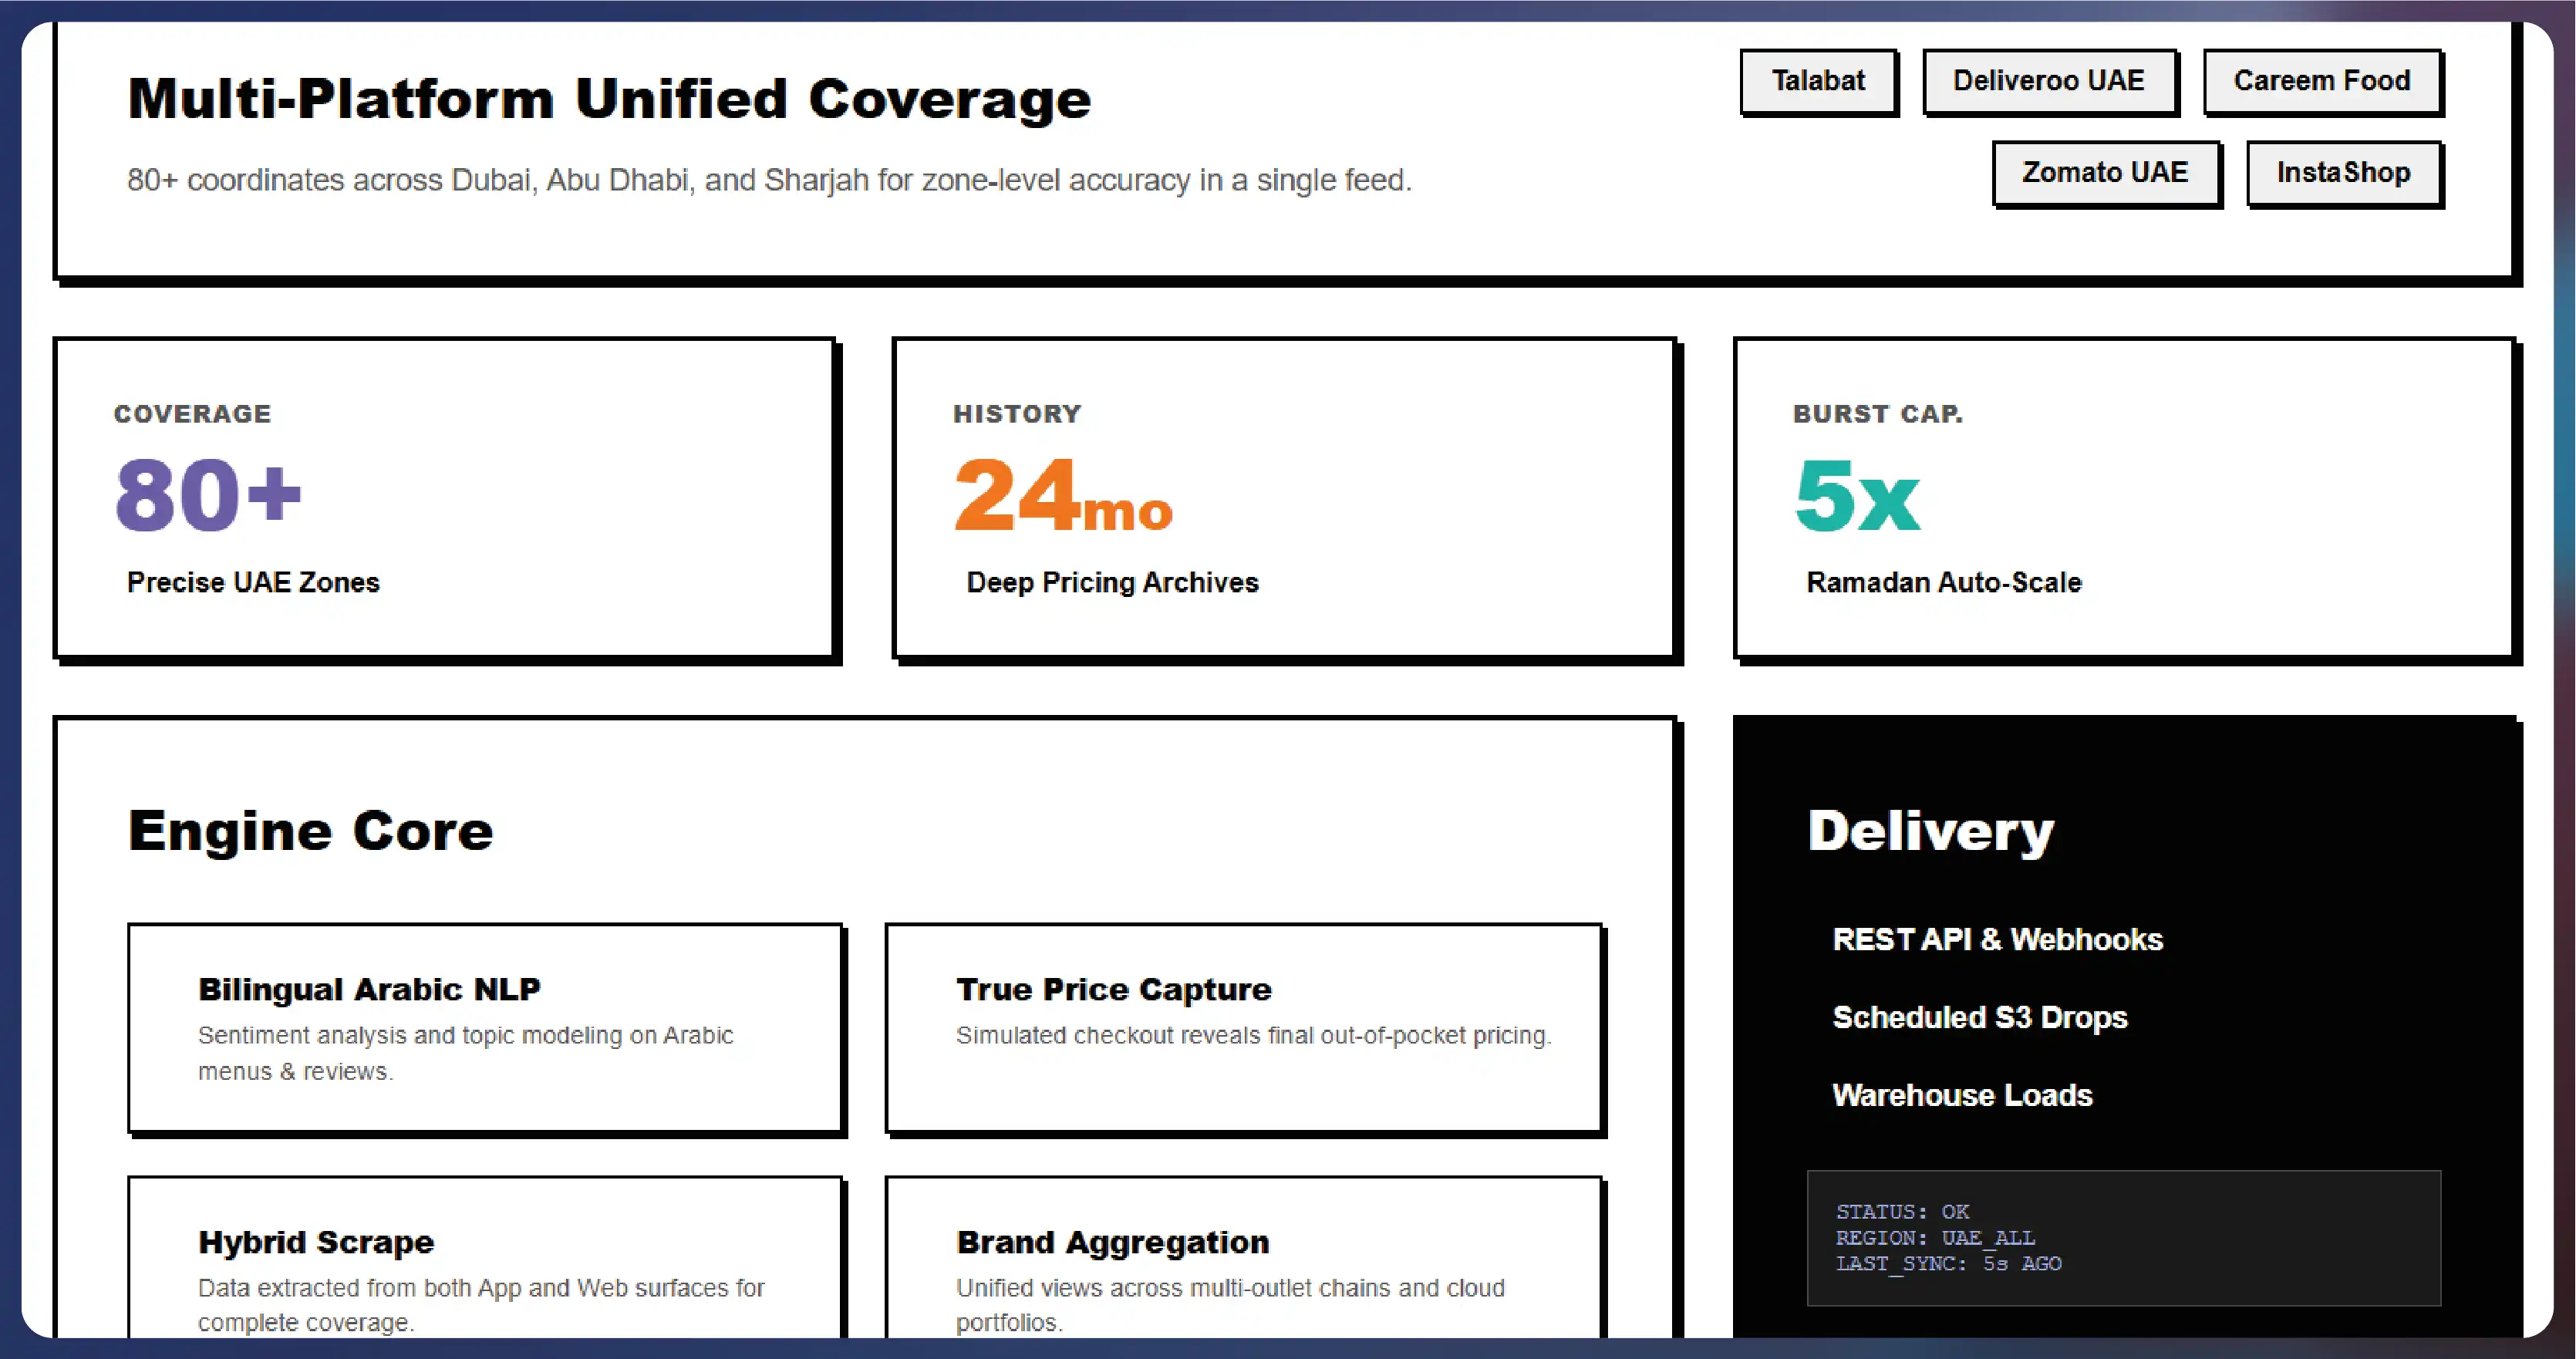Click the Warehouse Loads item

pos(1962,1095)
